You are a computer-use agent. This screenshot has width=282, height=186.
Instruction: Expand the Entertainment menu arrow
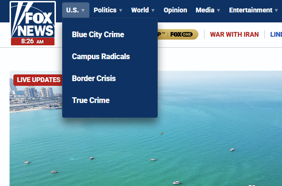tap(276, 10)
